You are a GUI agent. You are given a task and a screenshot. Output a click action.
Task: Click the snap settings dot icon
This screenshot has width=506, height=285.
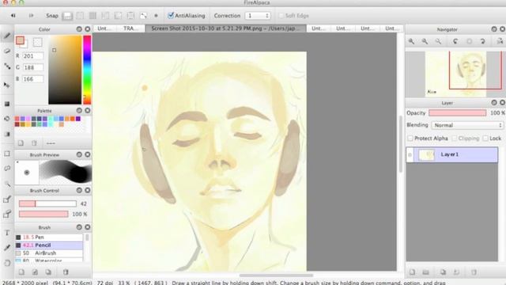pos(156,16)
